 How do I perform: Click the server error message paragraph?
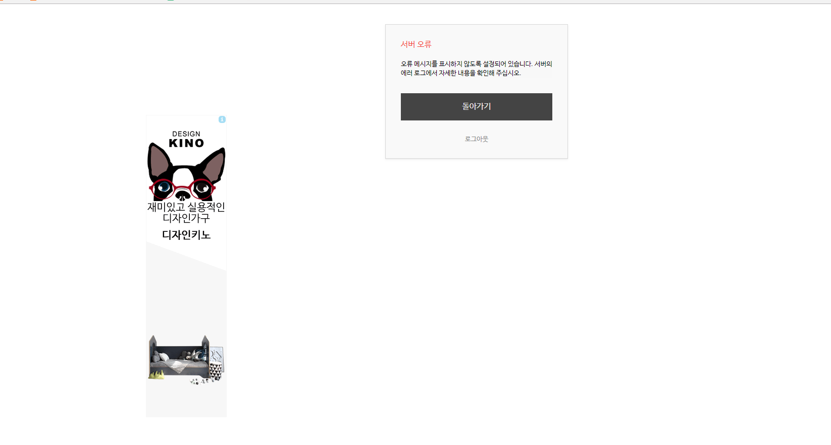pos(476,69)
